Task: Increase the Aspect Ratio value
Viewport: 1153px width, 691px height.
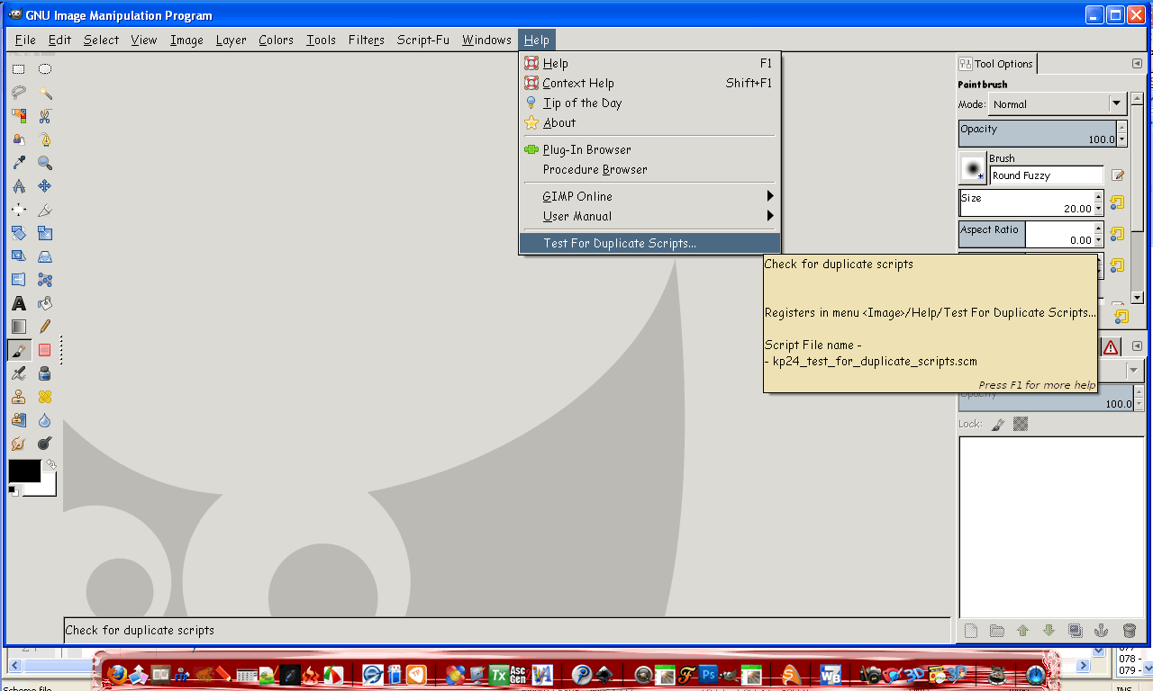Action: (1098, 228)
